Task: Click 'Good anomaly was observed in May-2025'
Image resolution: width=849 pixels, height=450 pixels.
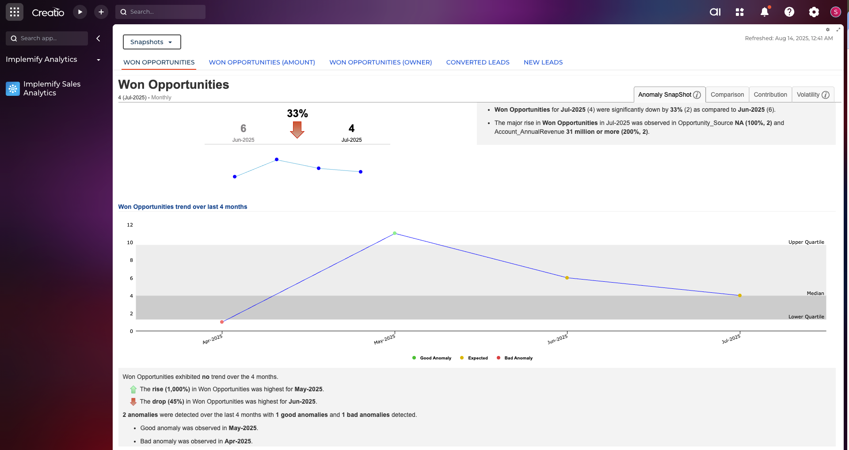Action: [199, 428]
